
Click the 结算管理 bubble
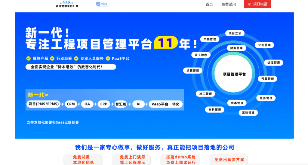point(193,71)
